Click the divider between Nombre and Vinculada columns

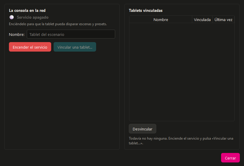click(192, 20)
